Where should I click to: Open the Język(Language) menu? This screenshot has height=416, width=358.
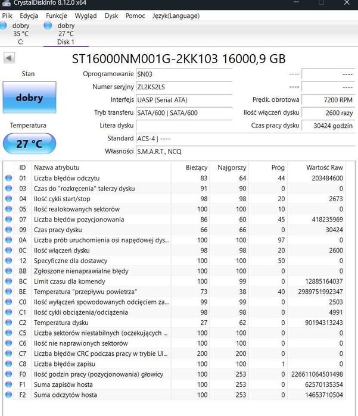pos(176,15)
